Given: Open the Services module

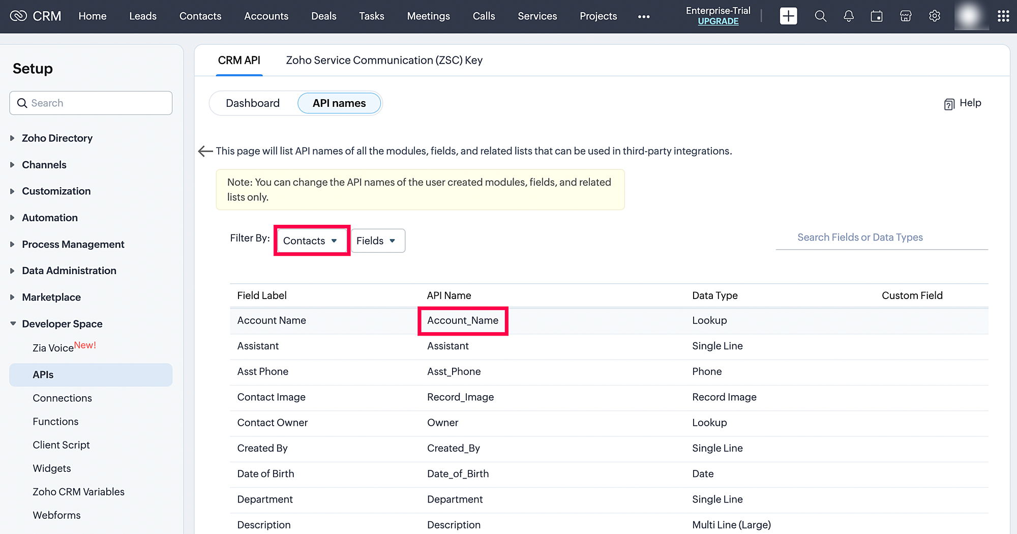Looking at the screenshot, I should point(537,16).
